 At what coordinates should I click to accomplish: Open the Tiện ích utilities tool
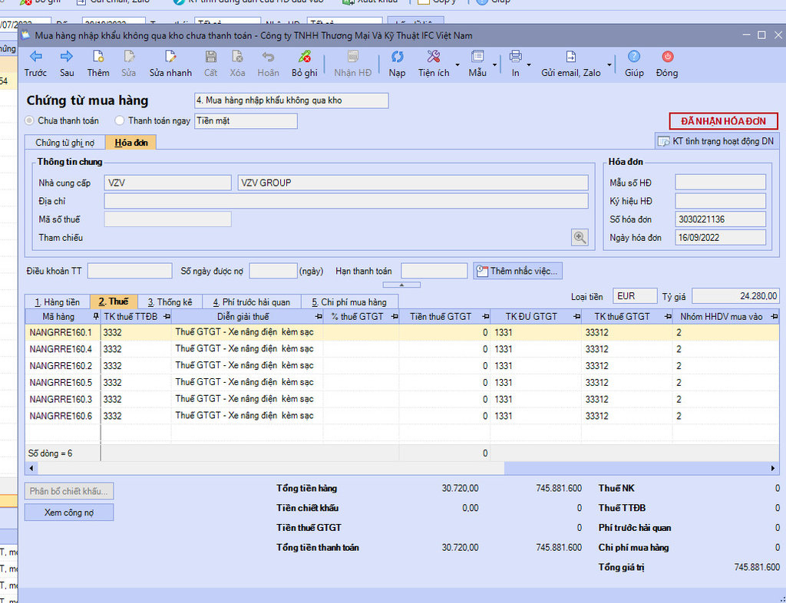coord(434,57)
